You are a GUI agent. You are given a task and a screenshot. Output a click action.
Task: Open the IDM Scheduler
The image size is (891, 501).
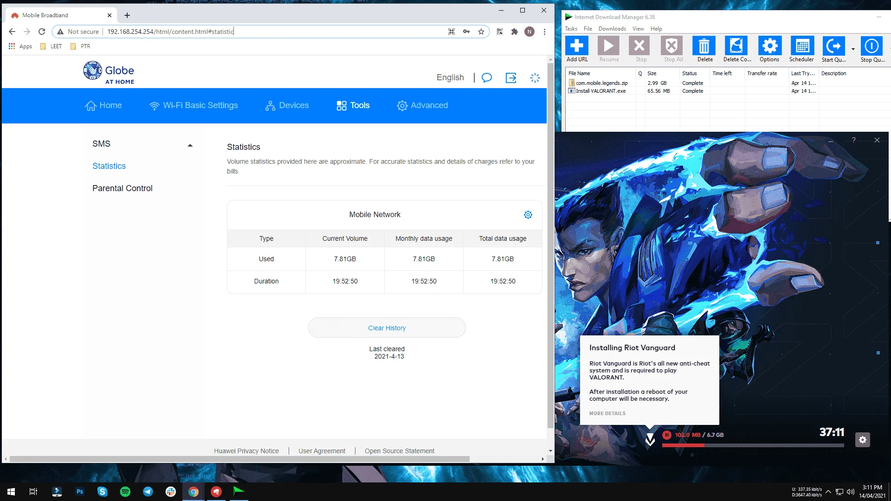802,49
